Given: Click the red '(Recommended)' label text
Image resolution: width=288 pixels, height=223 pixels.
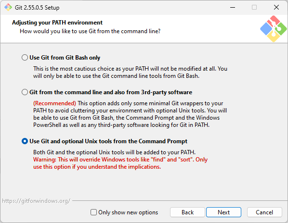Looking at the screenshot, I should pyautogui.click(x=54, y=103).
